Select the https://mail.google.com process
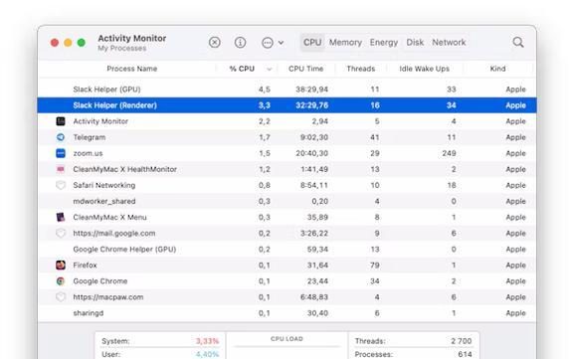574x359 pixels. tap(114, 233)
